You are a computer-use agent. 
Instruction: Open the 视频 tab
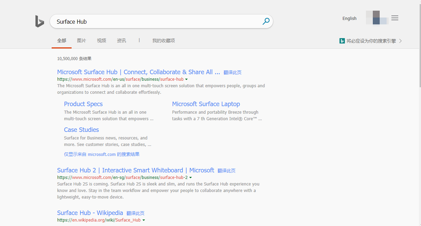point(102,41)
